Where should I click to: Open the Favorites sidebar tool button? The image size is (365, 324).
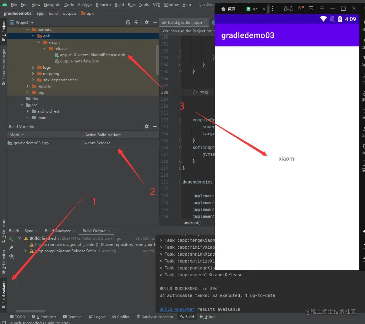pos(4,262)
